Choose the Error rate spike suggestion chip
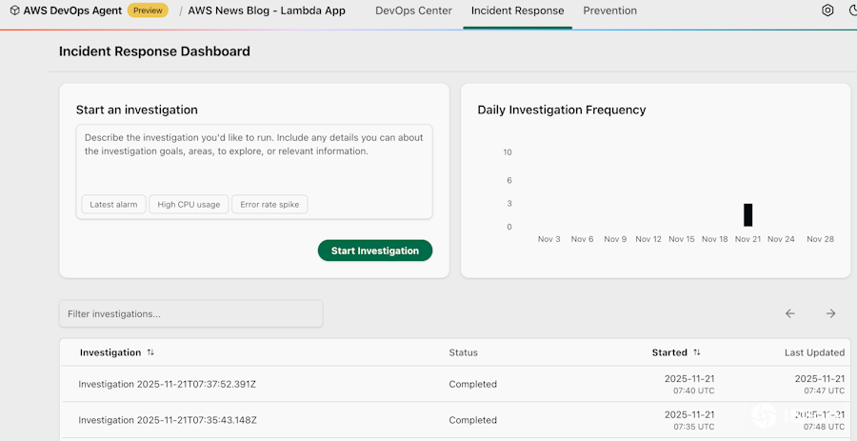Viewport: 857px width, 441px height. coord(269,204)
